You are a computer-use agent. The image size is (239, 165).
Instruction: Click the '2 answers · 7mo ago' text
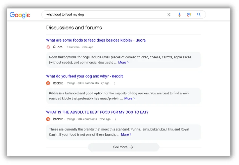click(x=80, y=47)
